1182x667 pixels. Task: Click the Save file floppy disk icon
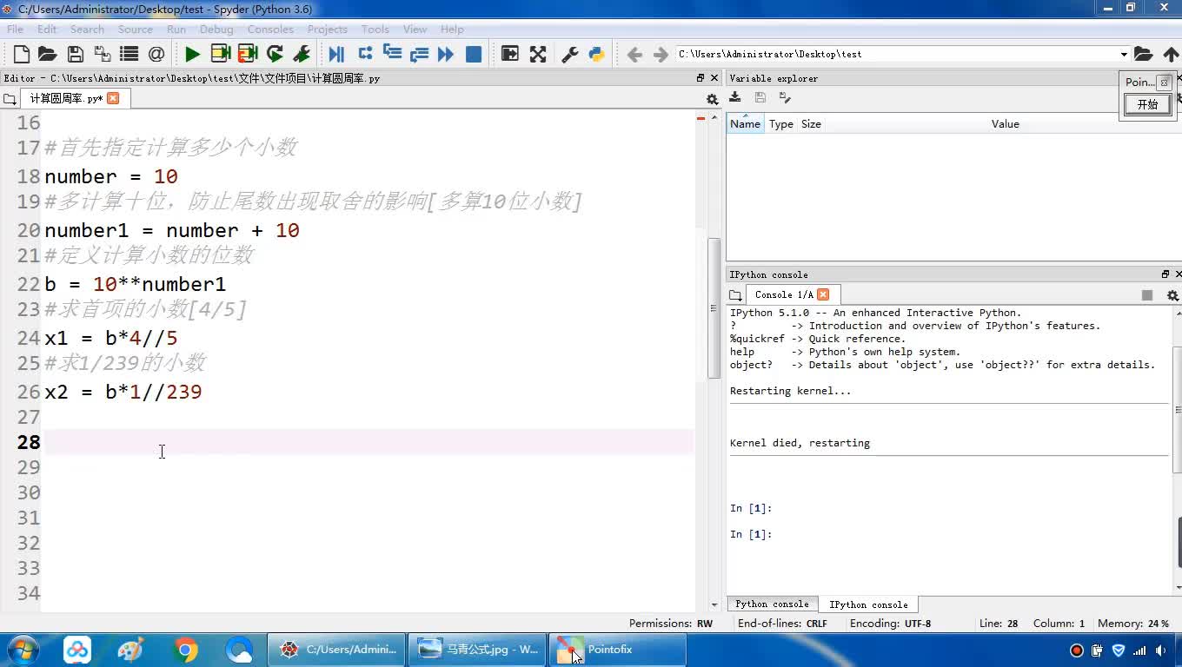tap(75, 54)
